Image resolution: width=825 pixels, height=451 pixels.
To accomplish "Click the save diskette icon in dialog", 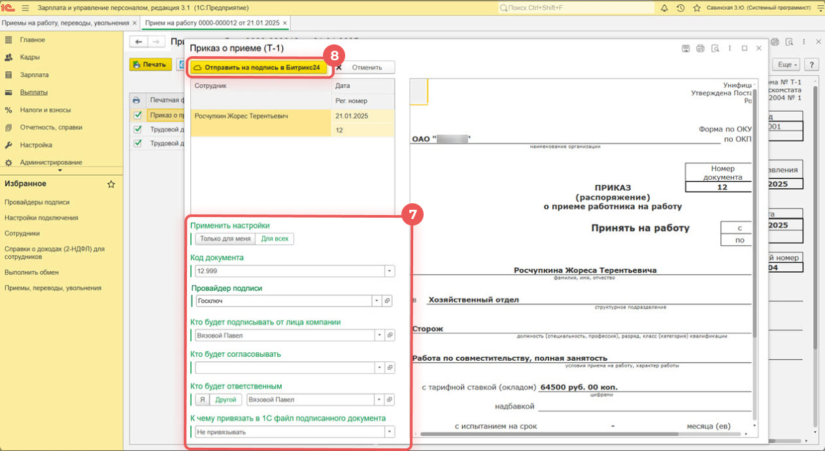I will click(686, 48).
